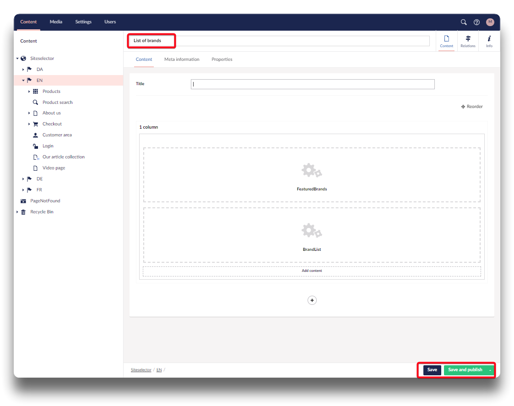Expand the DA language node
514x406 pixels.
pyautogui.click(x=23, y=70)
